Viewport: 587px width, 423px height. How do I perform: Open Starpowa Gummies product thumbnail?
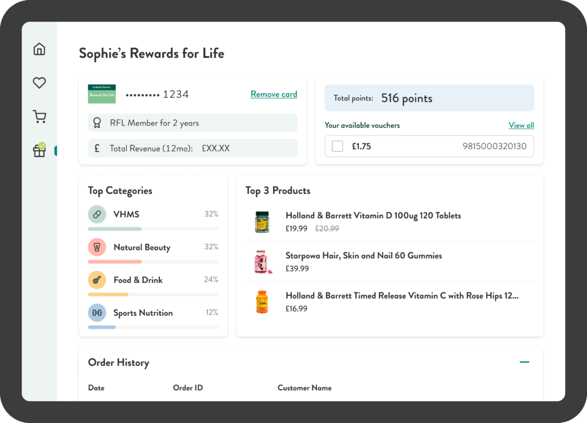pyautogui.click(x=263, y=262)
